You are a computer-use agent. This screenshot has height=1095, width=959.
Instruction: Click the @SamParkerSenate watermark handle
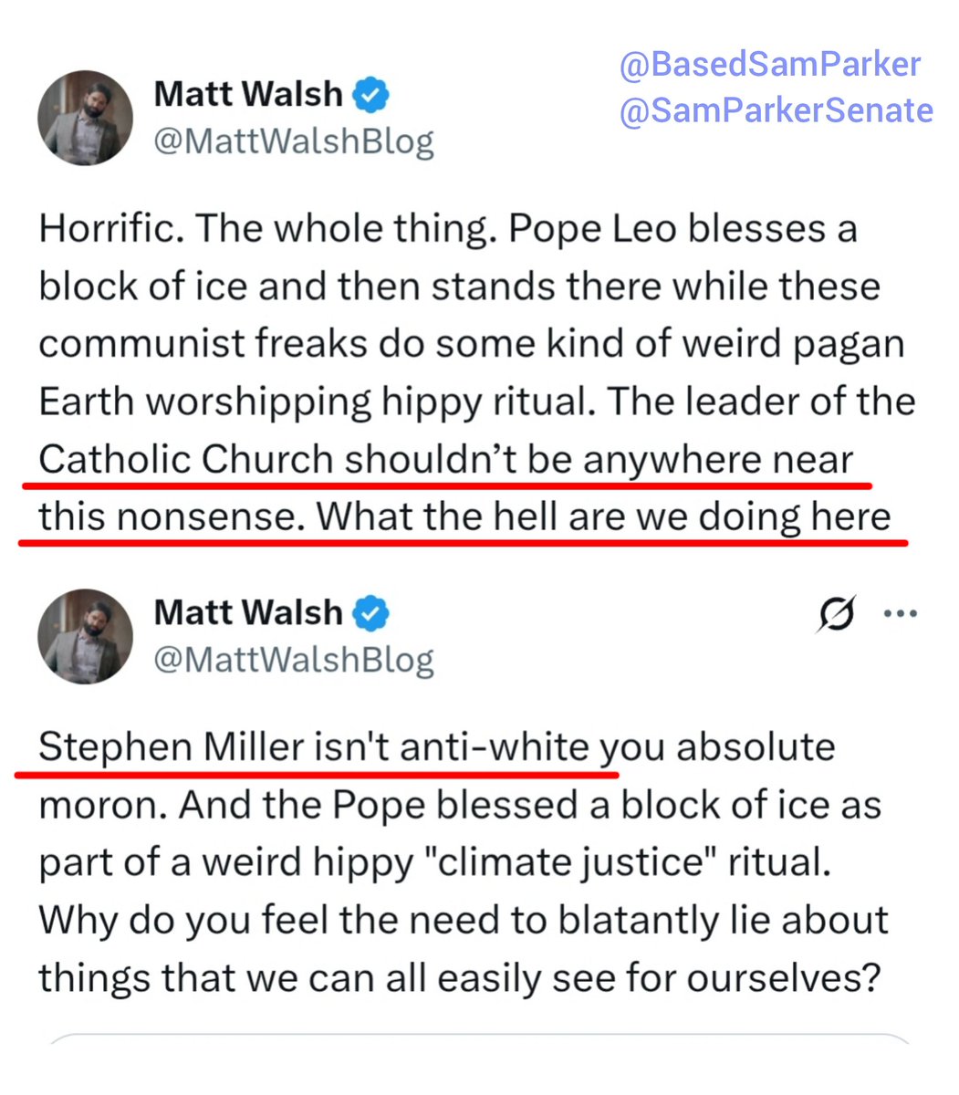[777, 111]
